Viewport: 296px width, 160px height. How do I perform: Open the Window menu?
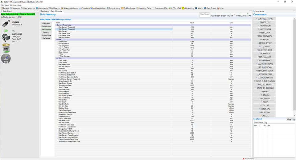13,5
